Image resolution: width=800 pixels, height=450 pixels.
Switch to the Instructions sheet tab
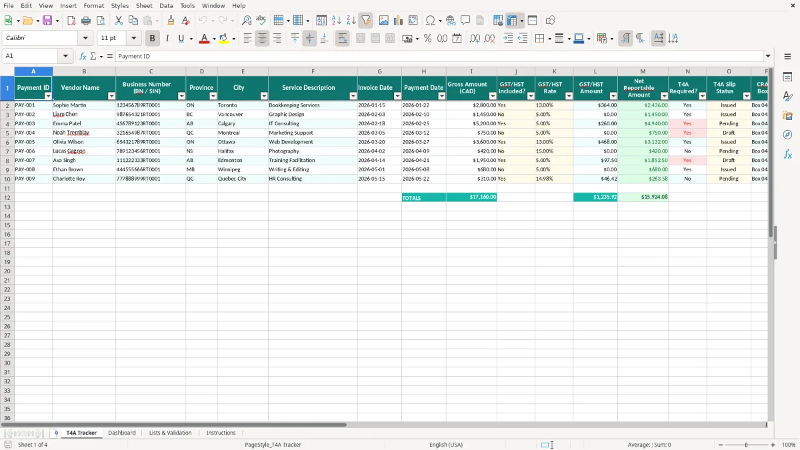tap(221, 433)
